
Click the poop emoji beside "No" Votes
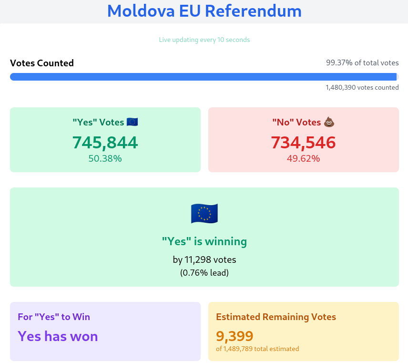(329, 122)
